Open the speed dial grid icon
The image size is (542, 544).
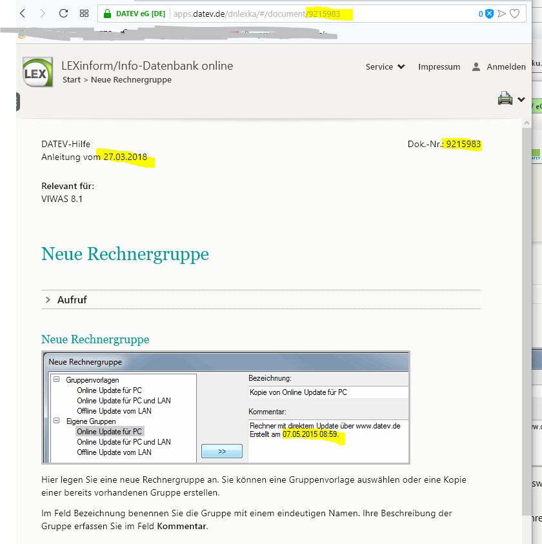pos(85,14)
